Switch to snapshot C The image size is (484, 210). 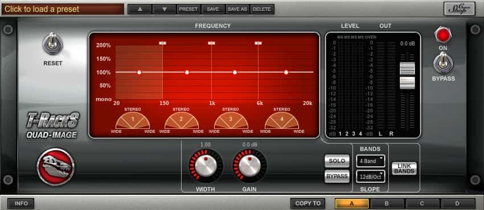(x=423, y=204)
